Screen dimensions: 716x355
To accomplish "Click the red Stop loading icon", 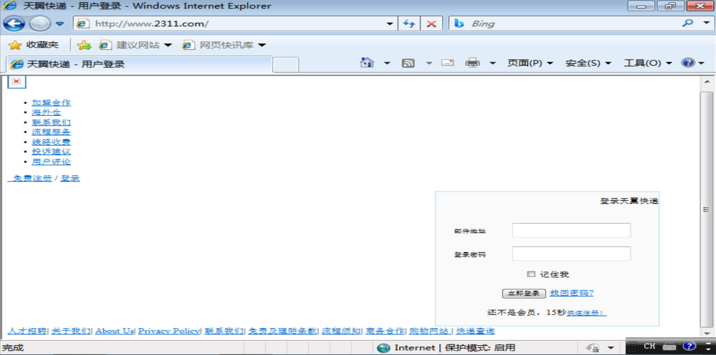I will (431, 23).
